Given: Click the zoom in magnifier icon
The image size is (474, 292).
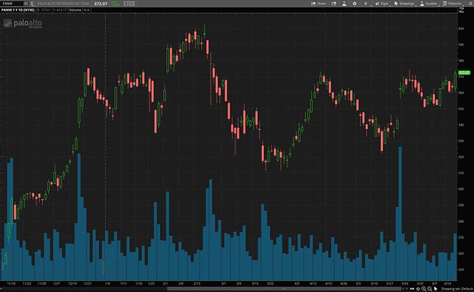Looking at the screenshot, I should click(424, 289).
